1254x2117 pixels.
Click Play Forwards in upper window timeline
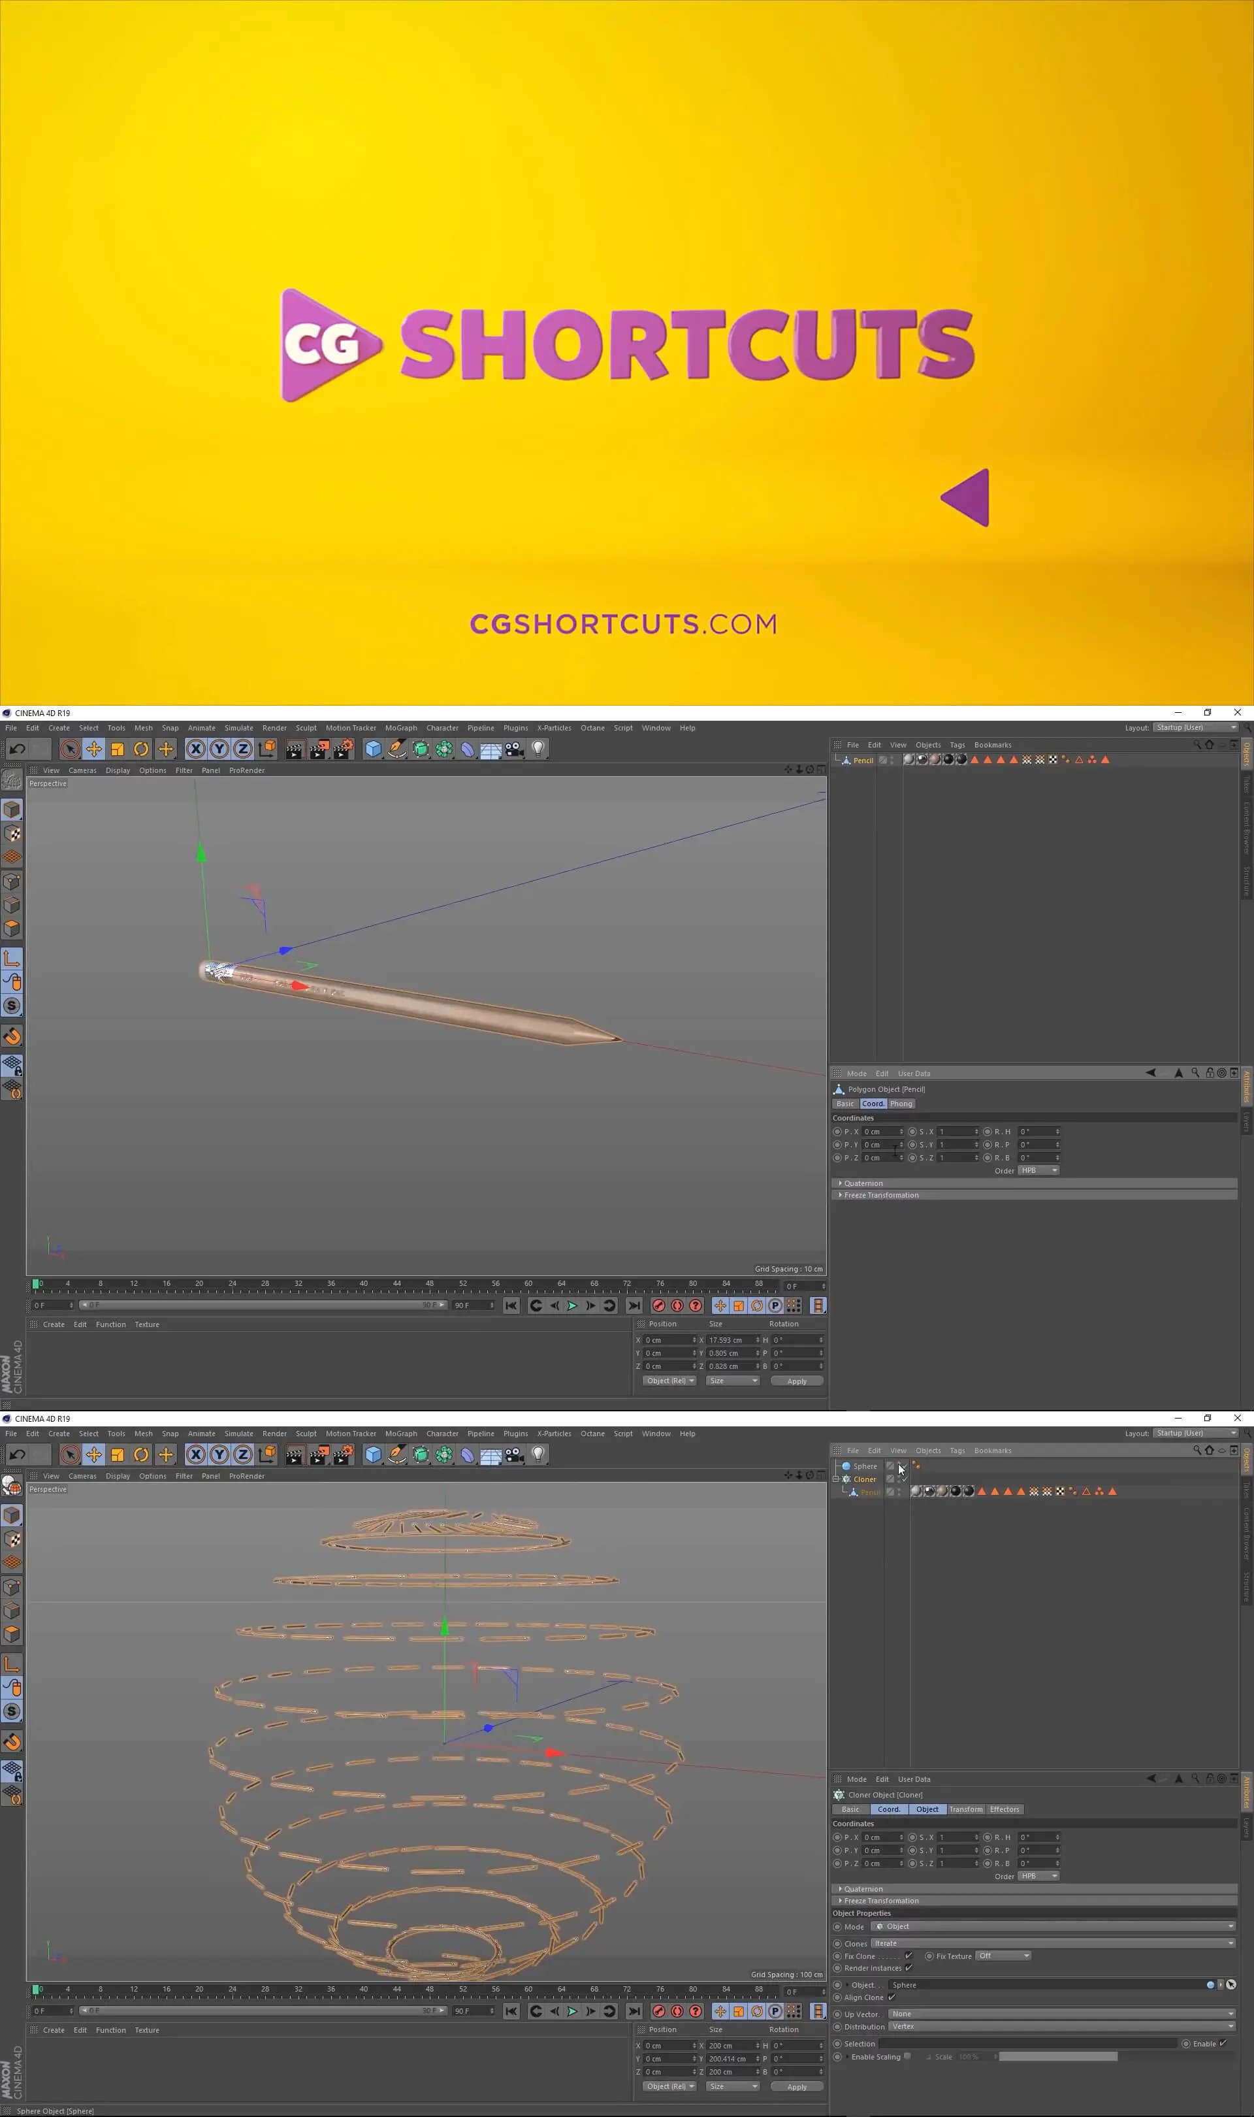[x=572, y=1305]
